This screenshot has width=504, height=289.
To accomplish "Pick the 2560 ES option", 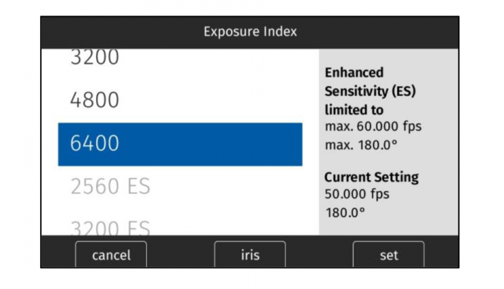I will click(x=110, y=186).
